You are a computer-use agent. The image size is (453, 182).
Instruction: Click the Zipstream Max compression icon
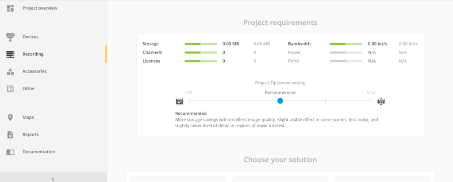click(x=381, y=101)
